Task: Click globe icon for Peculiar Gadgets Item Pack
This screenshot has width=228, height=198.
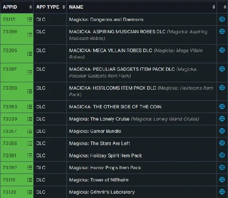Action: point(222,69)
